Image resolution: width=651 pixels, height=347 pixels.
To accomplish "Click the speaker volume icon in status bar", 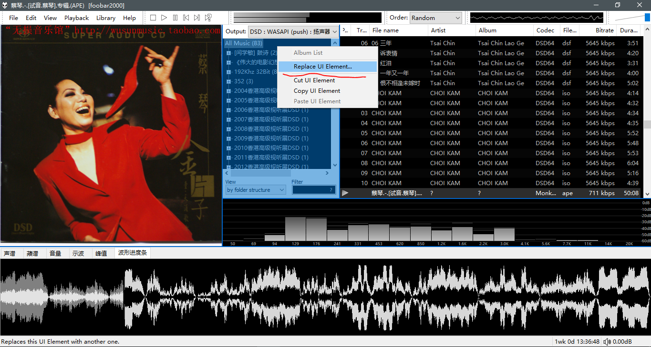I will pos(607,342).
